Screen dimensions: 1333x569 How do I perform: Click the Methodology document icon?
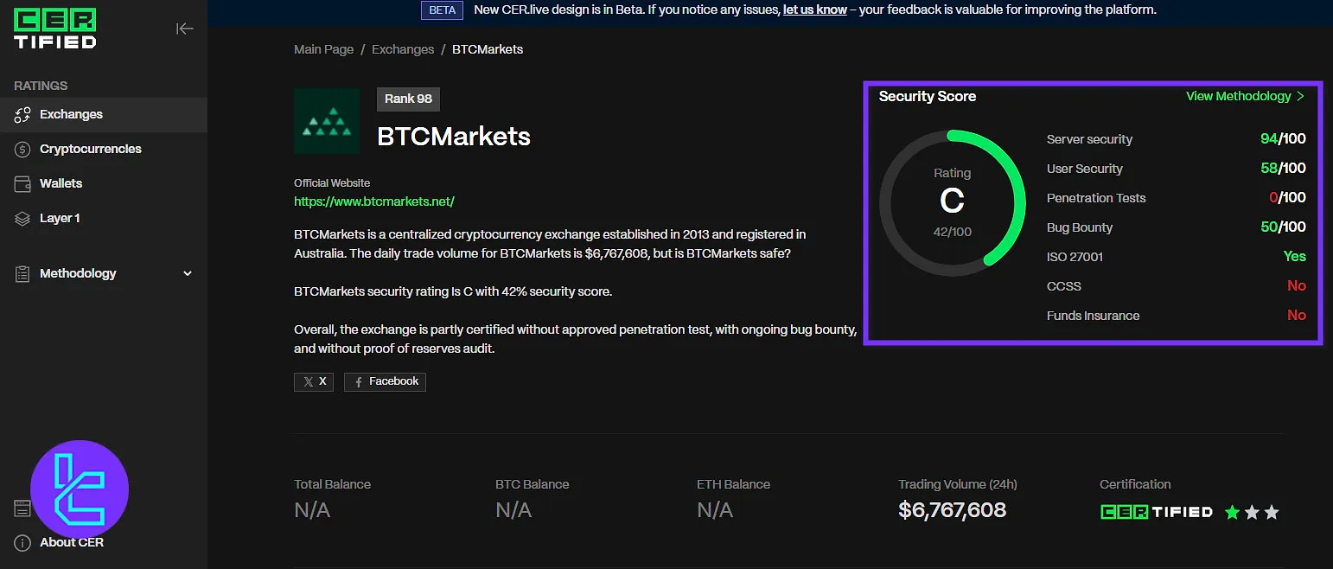point(22,273)
